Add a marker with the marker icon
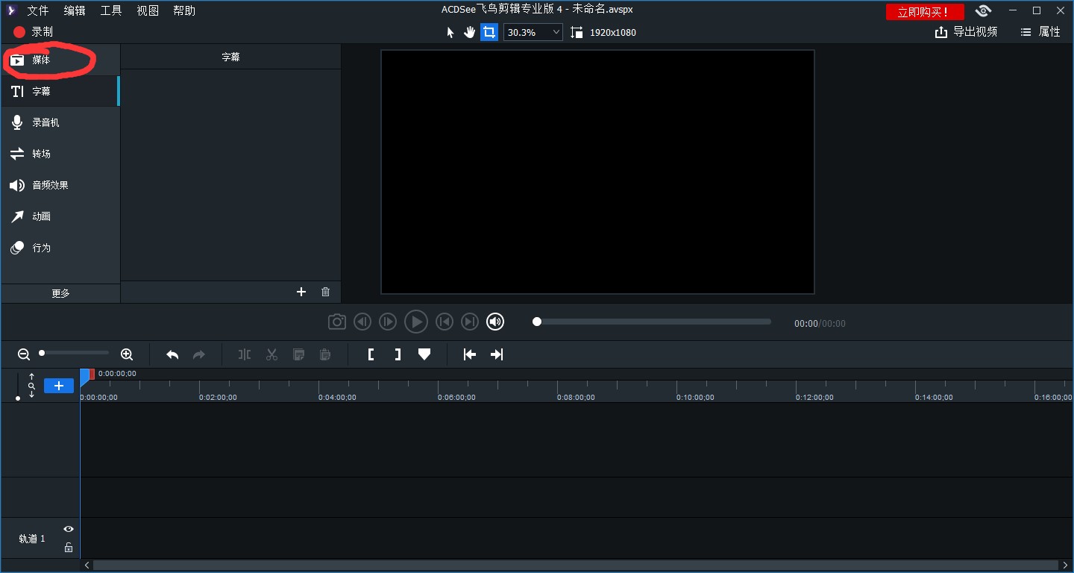The width and height of the screenshot is (1074, 573). (424, 354)
